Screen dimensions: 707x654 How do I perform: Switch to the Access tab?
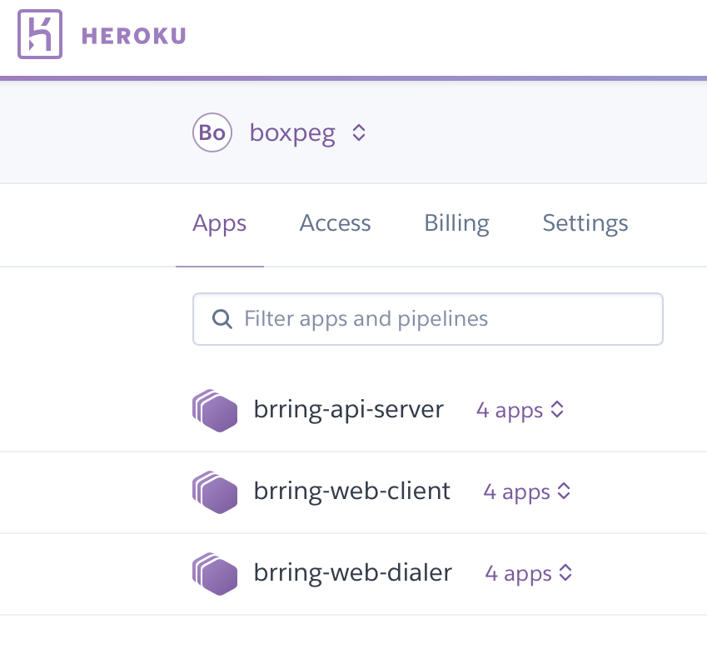tap(335, 222)
